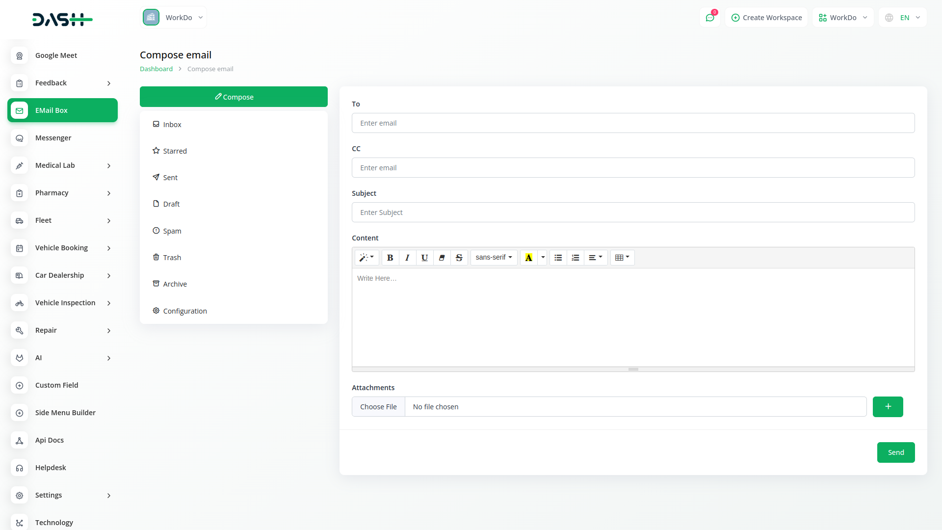This screenshot has height=530, width=942.
Task: Insert an unordered bullet list
Action: pos(558,258)
